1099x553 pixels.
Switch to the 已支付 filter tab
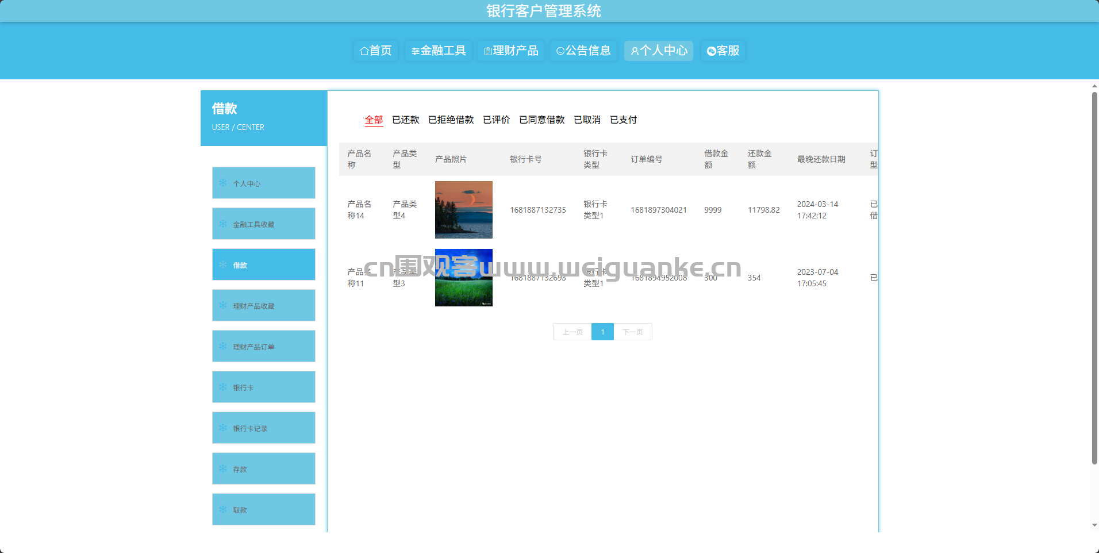(624, 120)
